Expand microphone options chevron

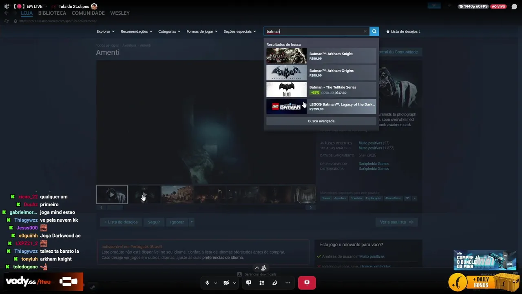point(216,283)
